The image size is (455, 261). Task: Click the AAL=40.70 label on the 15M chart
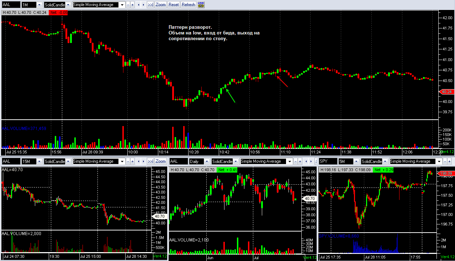(x=12, y=170)
